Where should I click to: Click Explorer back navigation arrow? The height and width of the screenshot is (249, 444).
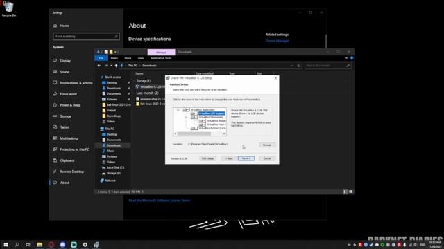99,66
